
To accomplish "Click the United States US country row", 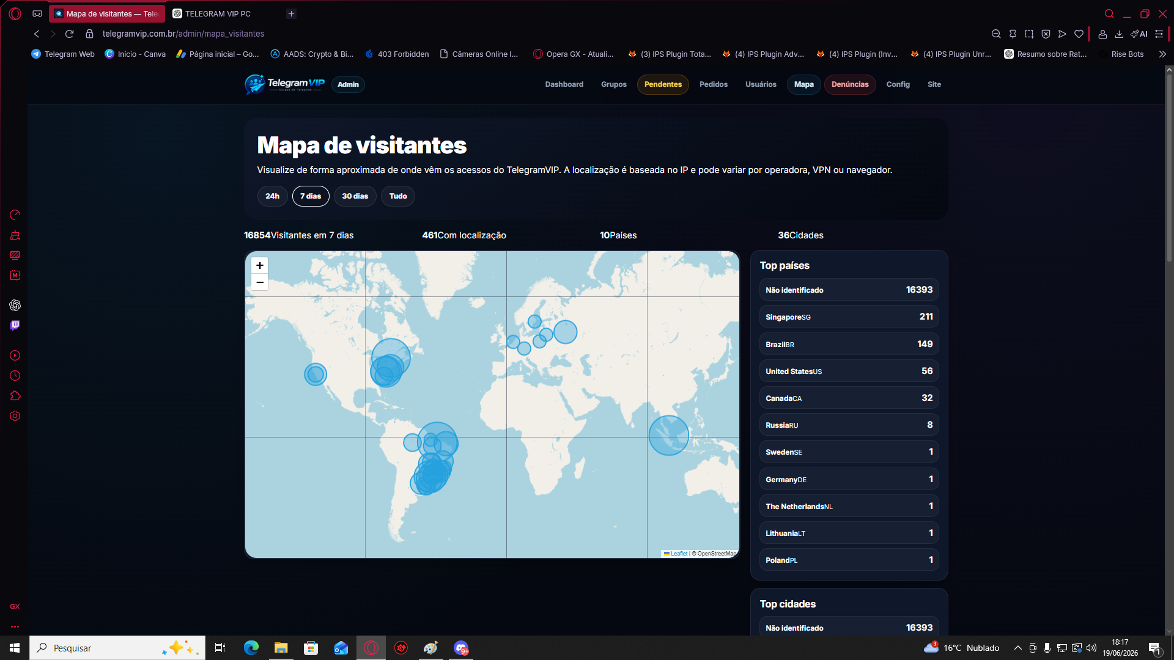I will click(x=849, y=371).
